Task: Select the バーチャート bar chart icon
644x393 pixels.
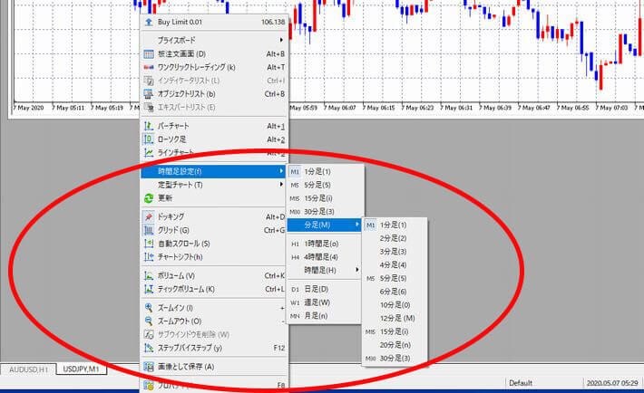Action: pyautogui.click(x=149, y=126)
